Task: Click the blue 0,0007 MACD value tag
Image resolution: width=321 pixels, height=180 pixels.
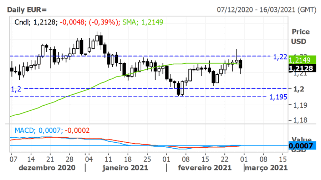Action: click(302, 145)
